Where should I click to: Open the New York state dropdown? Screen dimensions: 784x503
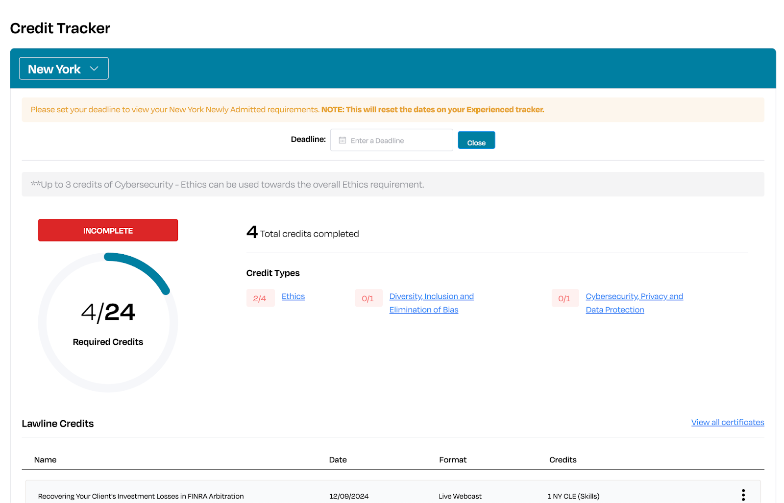coord(64,69)
